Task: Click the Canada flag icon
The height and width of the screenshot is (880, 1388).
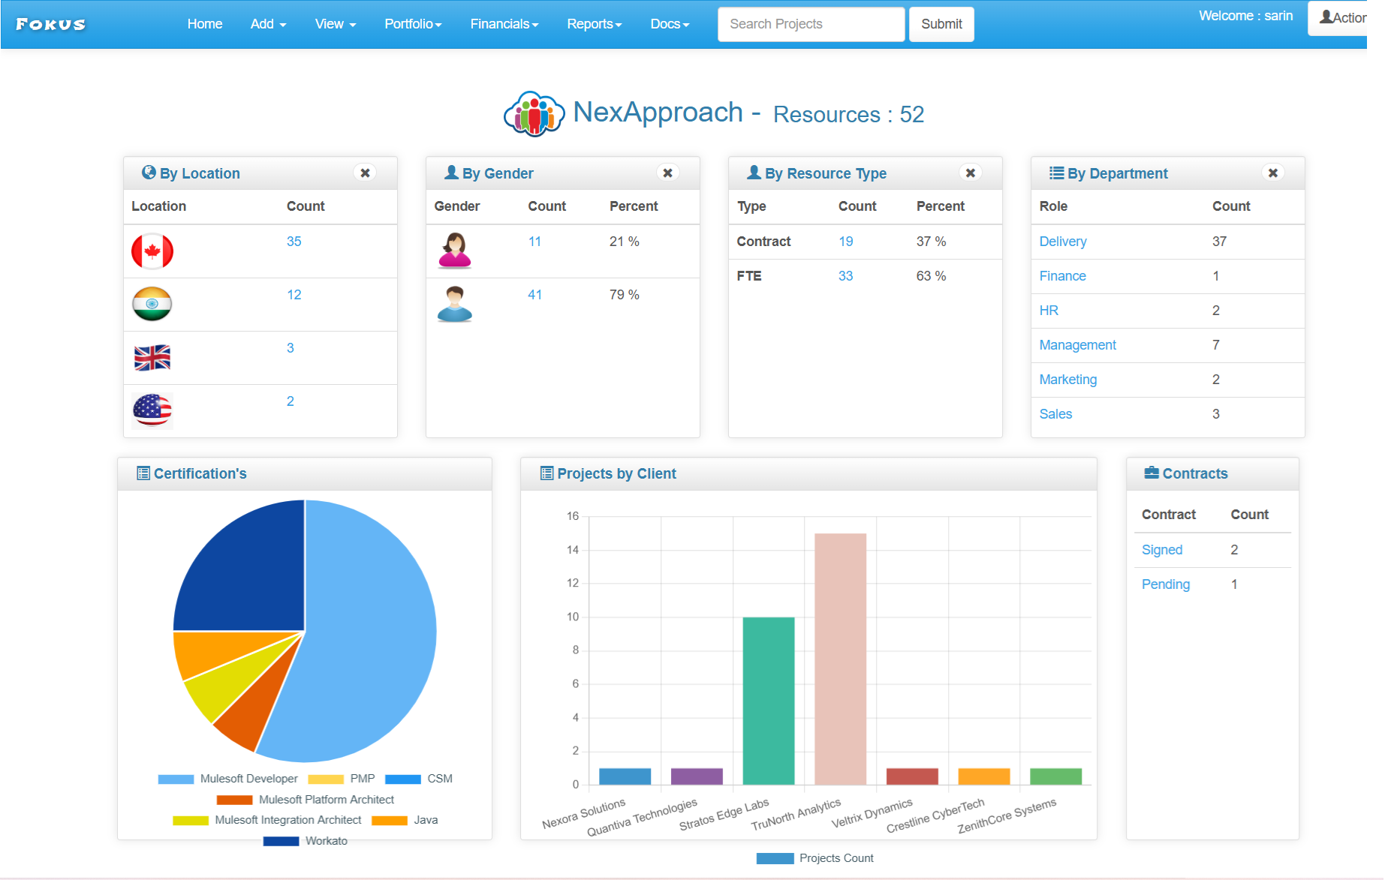Action: pos(152,251)
